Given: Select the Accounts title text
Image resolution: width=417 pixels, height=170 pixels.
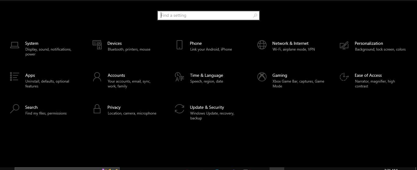Looking at the screenshot, I should click(116, 75).
